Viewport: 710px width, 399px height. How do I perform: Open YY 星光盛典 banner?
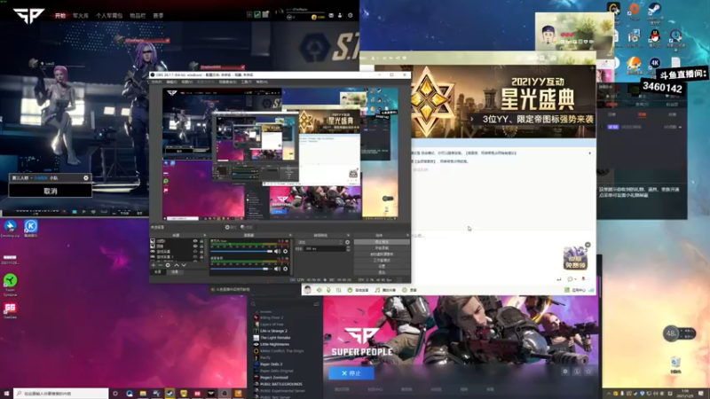coord(503,102)
